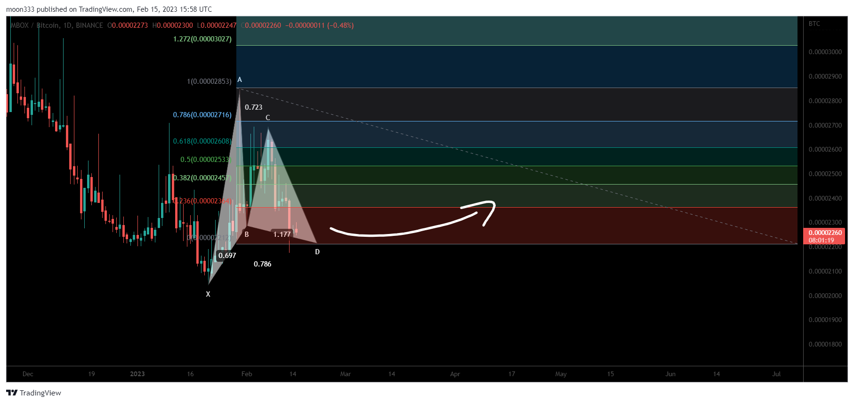The height and width of the screenshot is (403, 854).
Task: Click pattern point label A
Action: (x=240, y=80)
